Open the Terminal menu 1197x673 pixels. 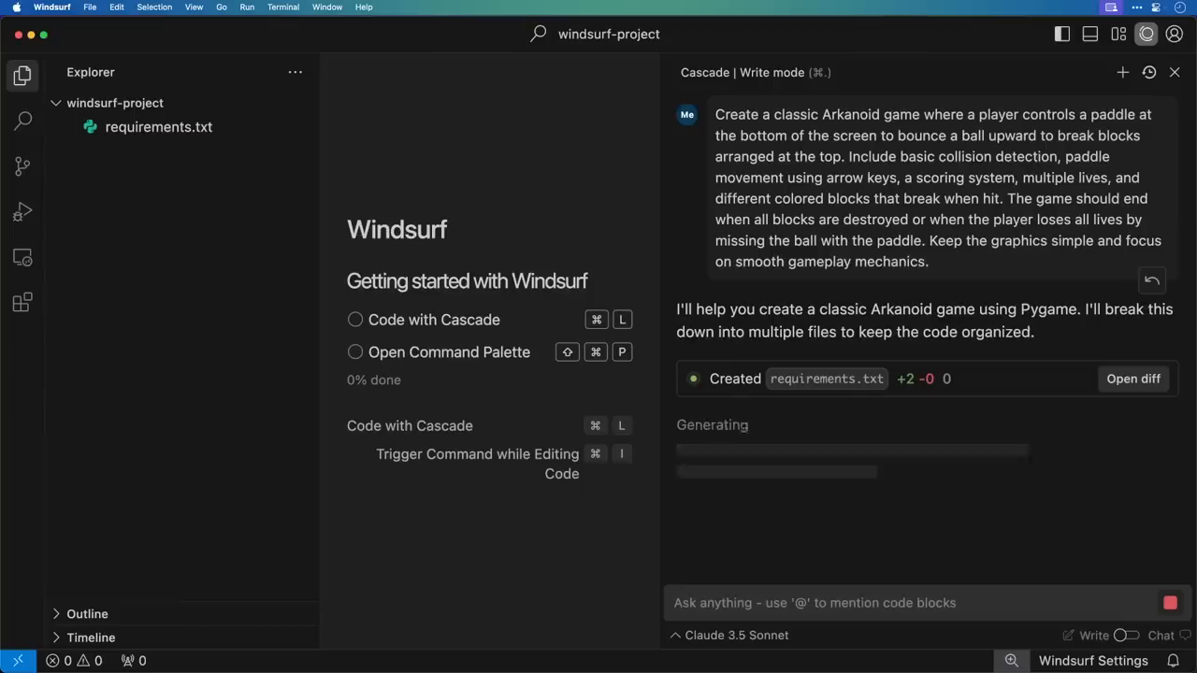283,7
